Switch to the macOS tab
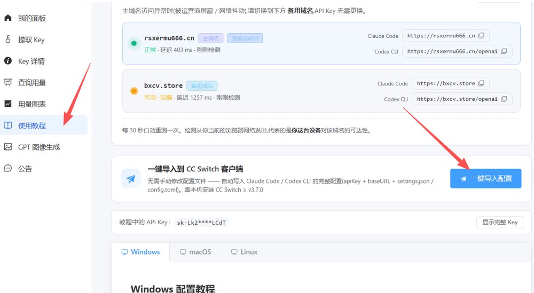Screen dimensions: 534x293 [x=195, y=252]
